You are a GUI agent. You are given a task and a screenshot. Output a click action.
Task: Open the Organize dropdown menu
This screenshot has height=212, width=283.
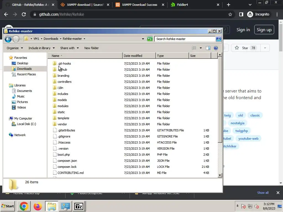coord(15,48)
